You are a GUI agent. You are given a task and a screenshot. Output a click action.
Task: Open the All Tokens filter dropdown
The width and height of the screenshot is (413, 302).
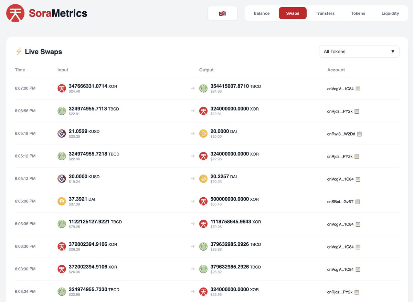coord(359,51)
